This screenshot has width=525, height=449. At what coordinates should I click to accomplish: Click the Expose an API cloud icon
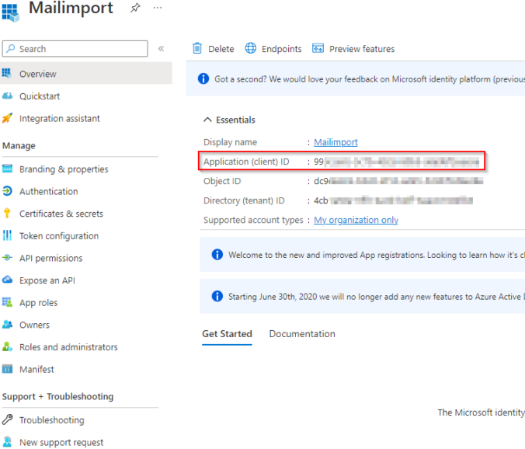tap(7, 280)
